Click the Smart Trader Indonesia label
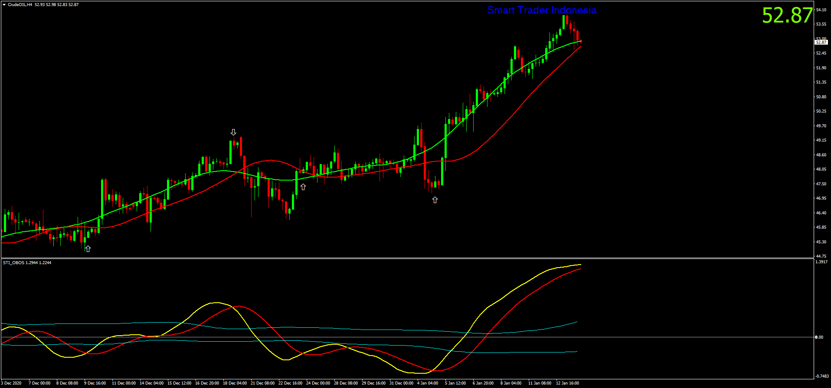 [542, 10]
